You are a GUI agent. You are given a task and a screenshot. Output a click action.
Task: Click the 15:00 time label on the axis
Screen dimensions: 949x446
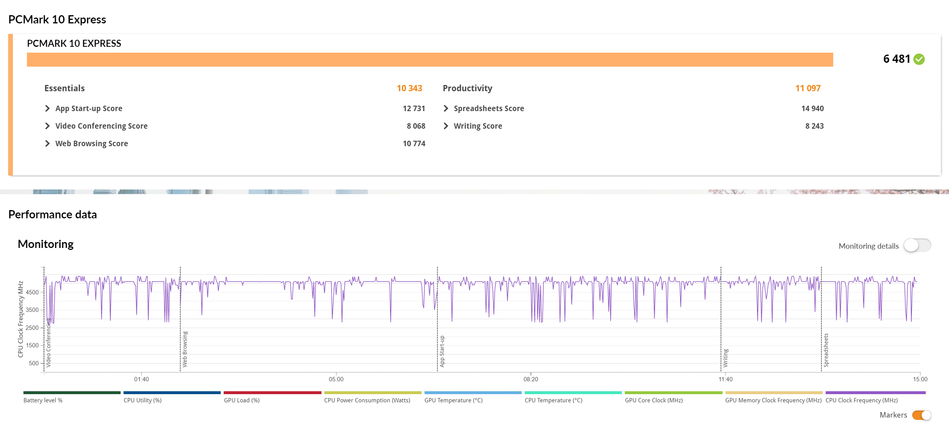[x=920, y=379]
